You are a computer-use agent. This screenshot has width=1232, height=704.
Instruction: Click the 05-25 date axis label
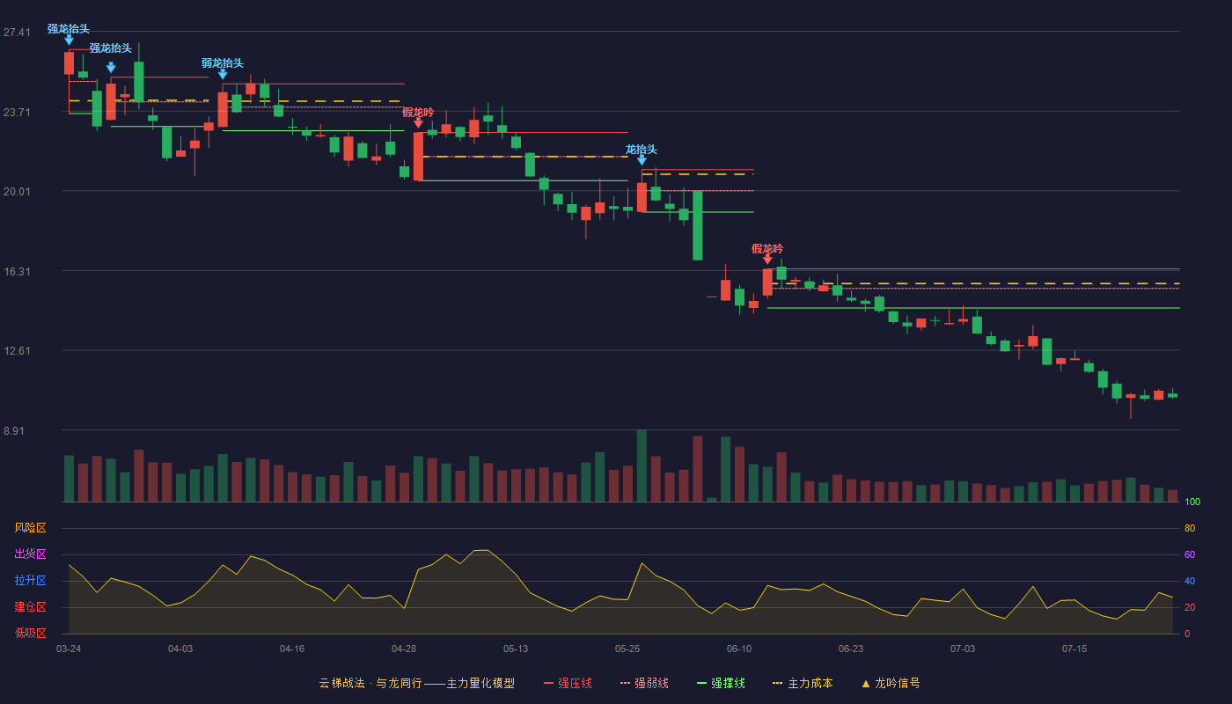(627, 649)
